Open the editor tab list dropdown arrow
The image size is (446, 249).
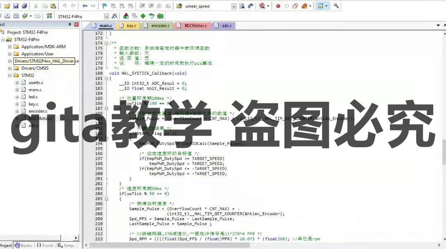[x=438, y=26]
